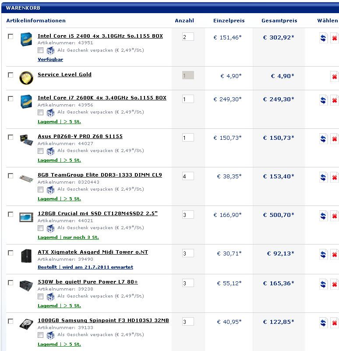This screenshot has width=339, height=351.
Task: Focus the quantity box for Intel Core i5 2400
Action: 188,37
